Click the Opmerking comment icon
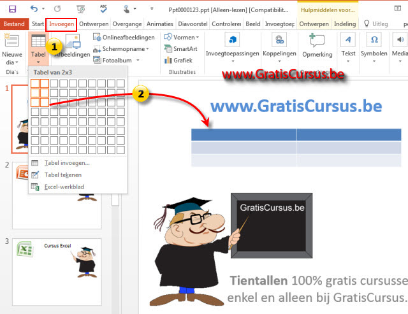 [317, 40]
